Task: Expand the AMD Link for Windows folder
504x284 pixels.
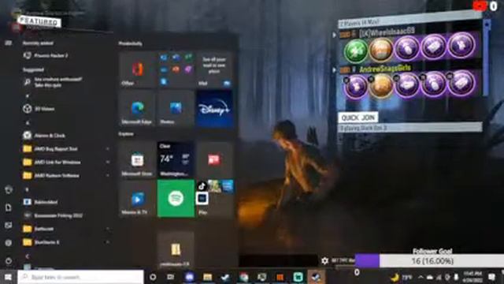Action: [66, 162]
